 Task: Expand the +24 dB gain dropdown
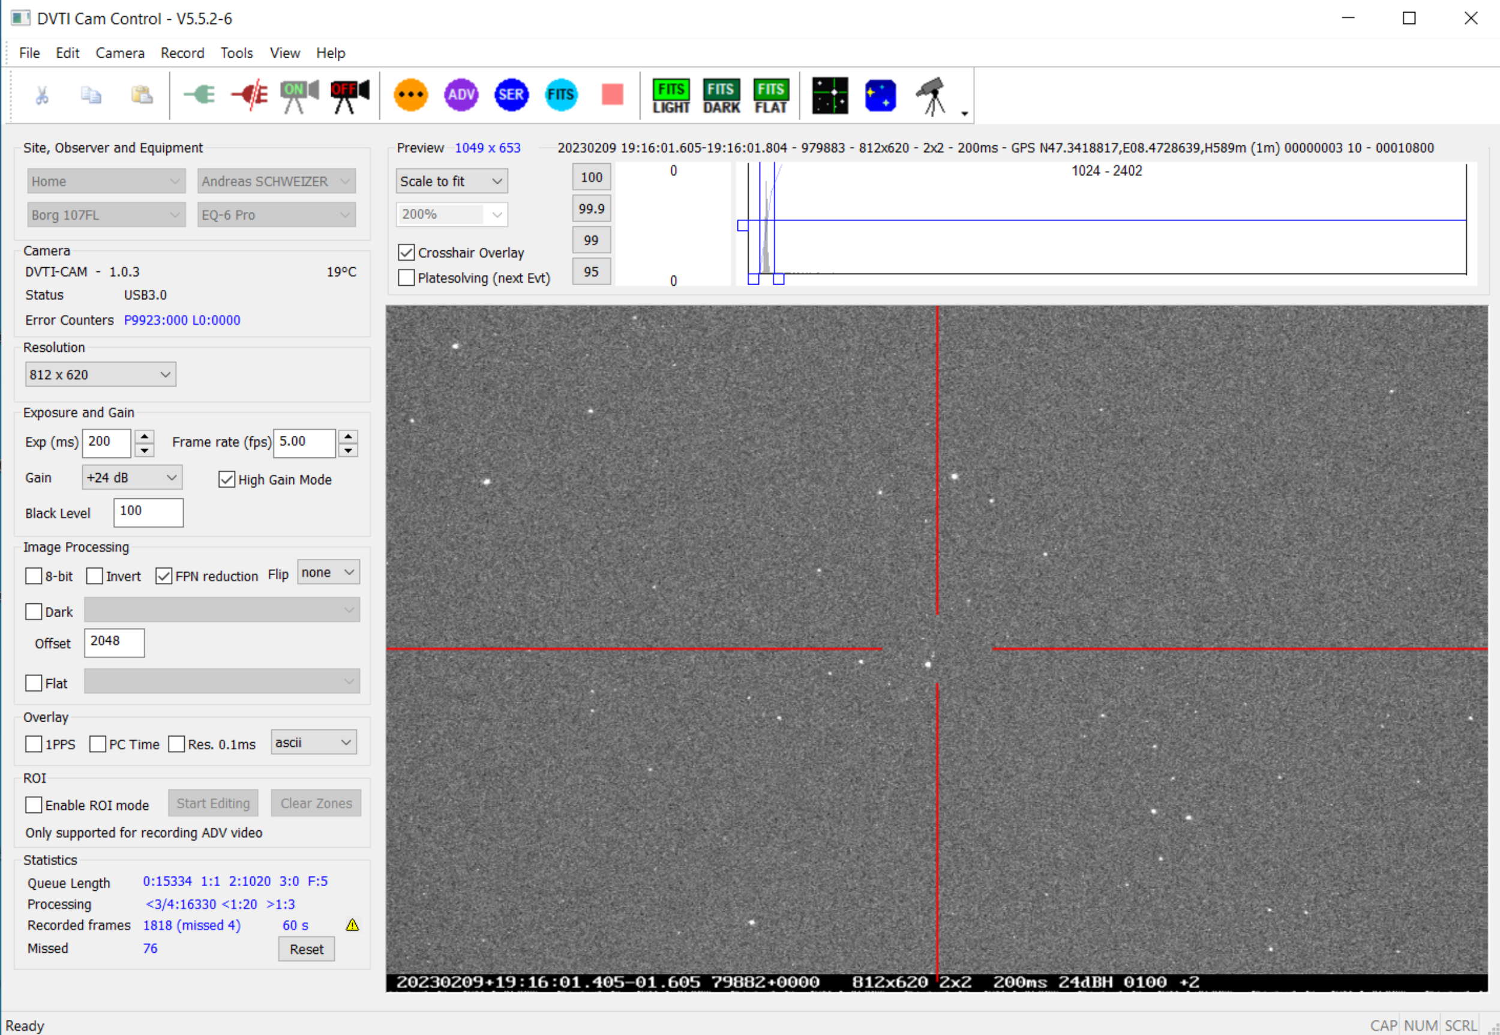click(x=132, y=478)
